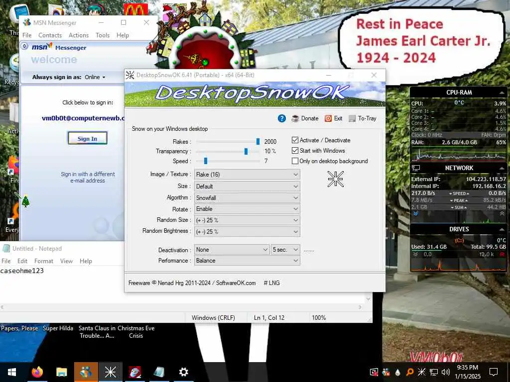The height and width of the screenshot is (382, 510).
Task: Open File Explorer from the taskbar
Action: click(61, 372)
